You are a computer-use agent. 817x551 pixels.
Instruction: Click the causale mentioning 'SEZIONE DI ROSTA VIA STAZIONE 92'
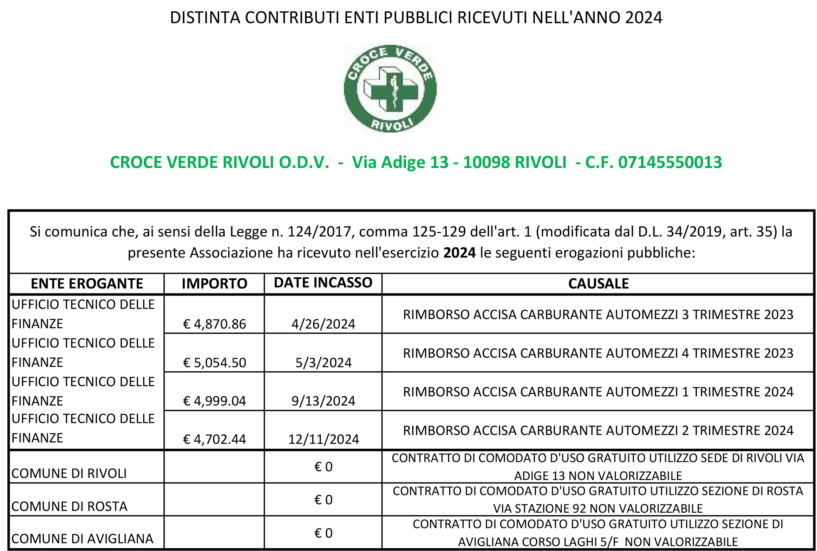click(598, 500)
